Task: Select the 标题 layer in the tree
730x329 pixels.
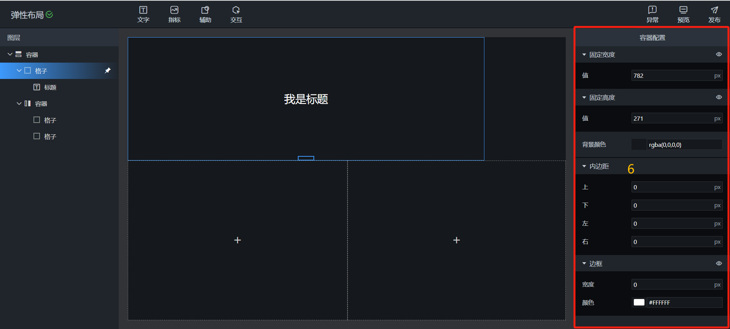Action: pyautogui.click(x=50, y=87)
